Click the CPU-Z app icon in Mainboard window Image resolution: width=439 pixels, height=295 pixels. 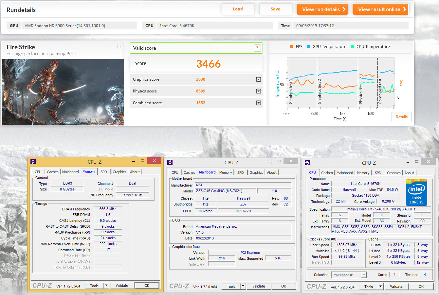tap(170, 162)
